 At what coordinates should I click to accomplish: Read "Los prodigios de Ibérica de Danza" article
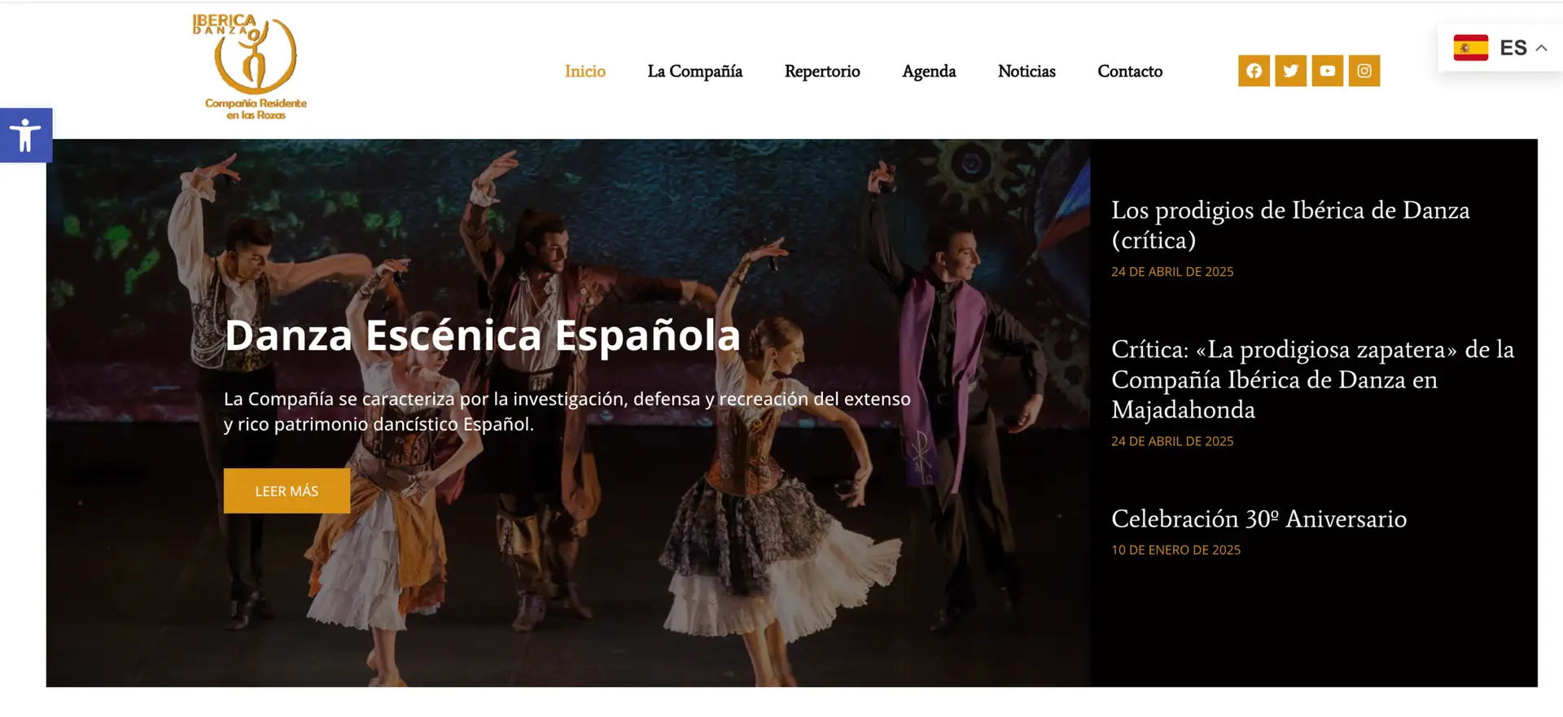click(1289, 225)
